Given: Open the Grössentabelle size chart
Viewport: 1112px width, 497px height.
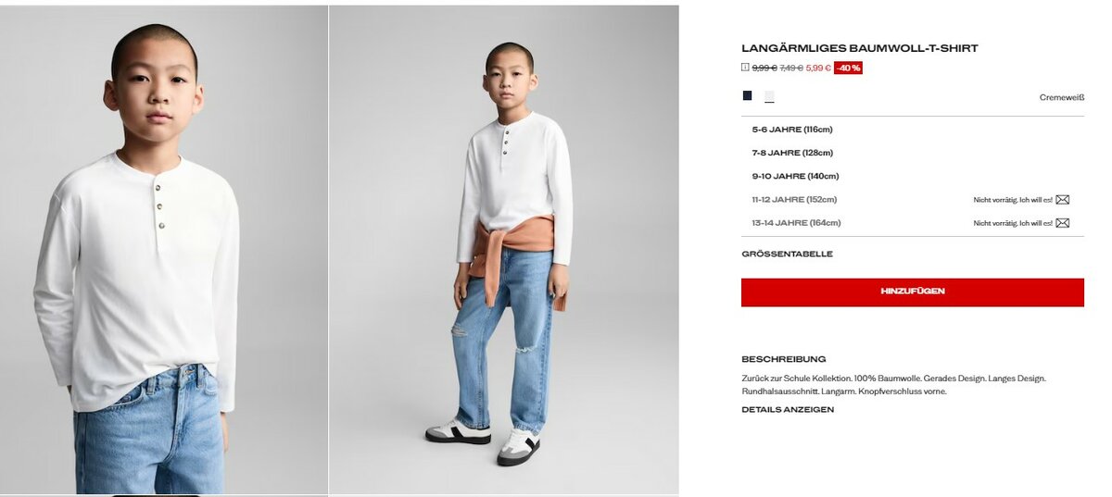Looking at the screenshot, I should coord(787,254).
